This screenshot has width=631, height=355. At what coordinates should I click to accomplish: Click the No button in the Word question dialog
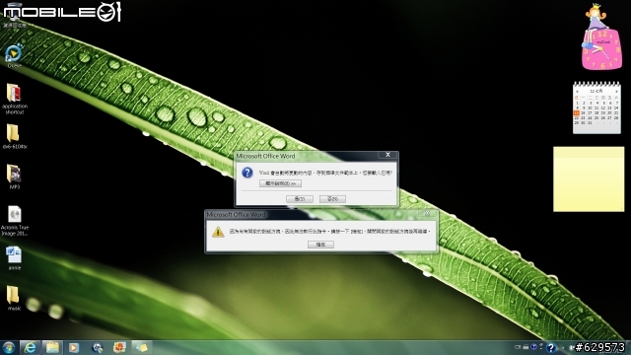[x=332, y=199]
